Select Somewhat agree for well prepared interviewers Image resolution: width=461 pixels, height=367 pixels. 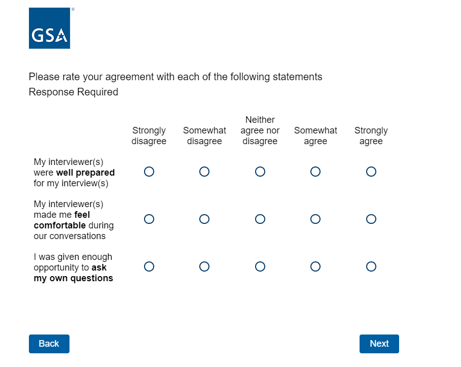click(x=315, y=172)
